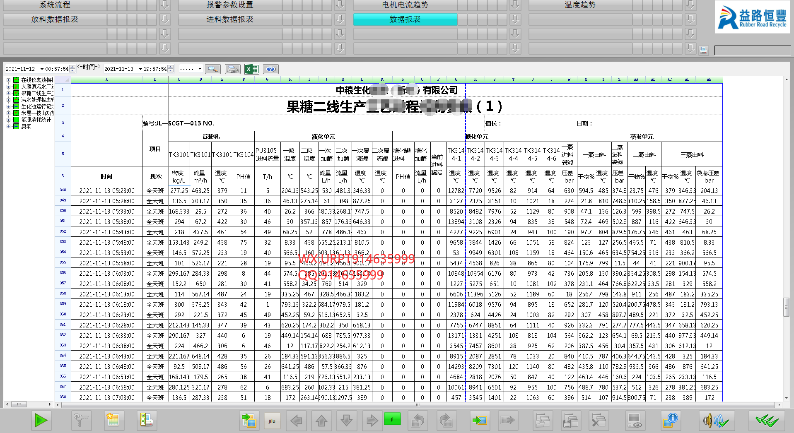
Task: Click the speaker alarm acknowledge icon
Action: [716, 421]
